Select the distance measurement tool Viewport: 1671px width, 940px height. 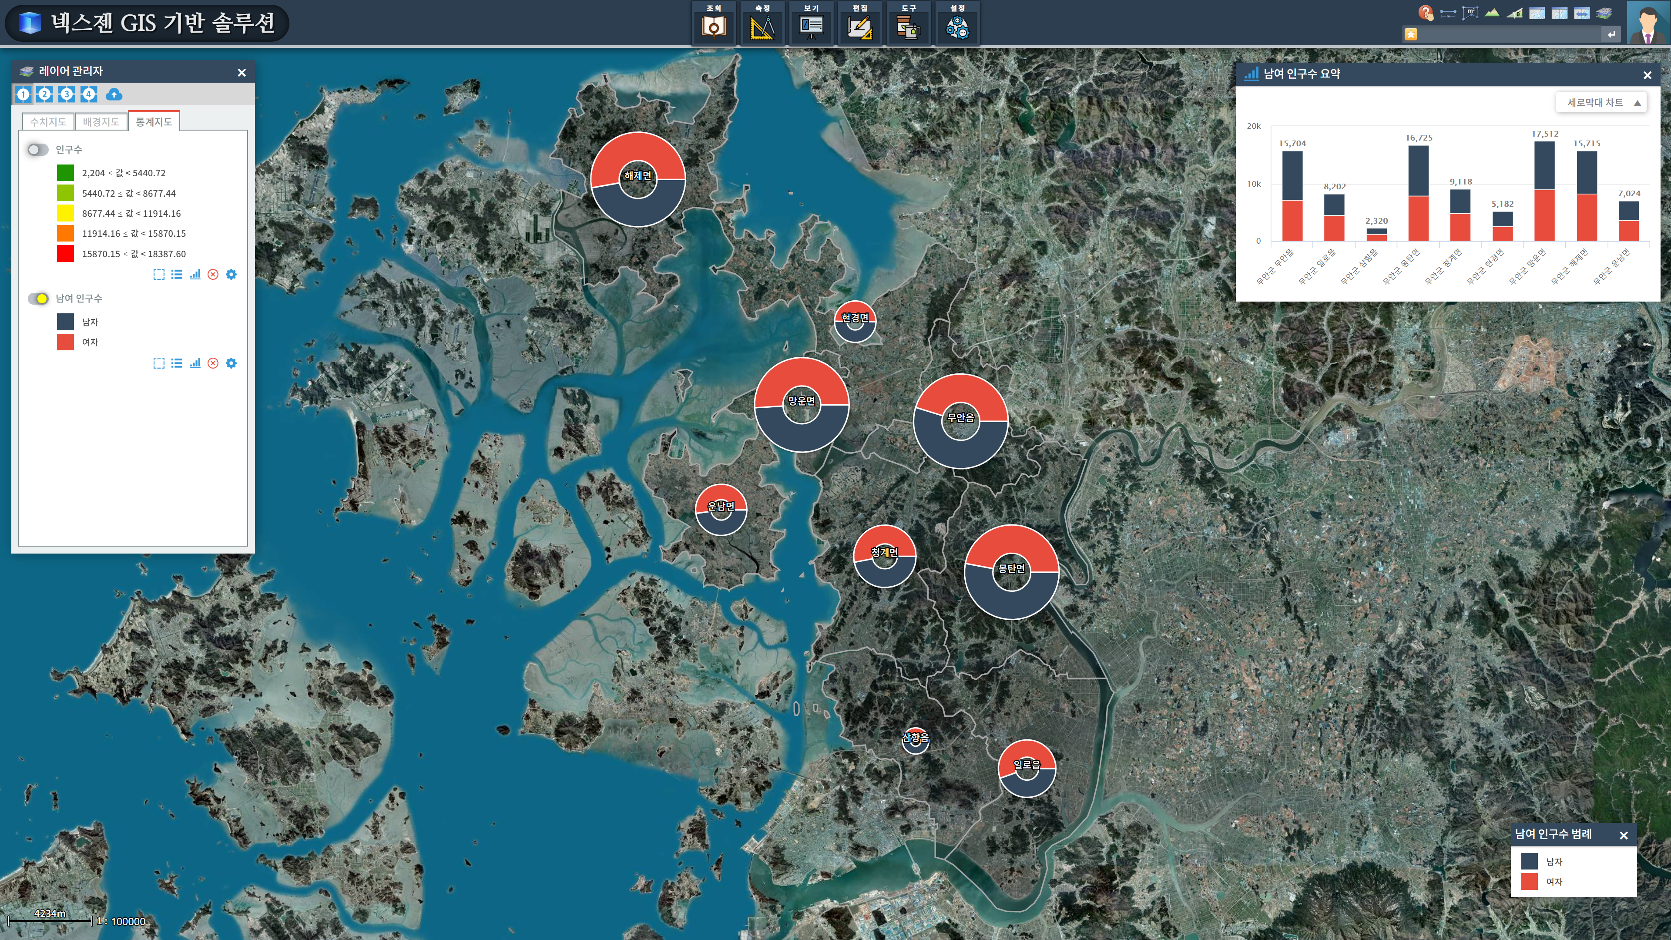pyautogui.click(x=1448, y=13)
